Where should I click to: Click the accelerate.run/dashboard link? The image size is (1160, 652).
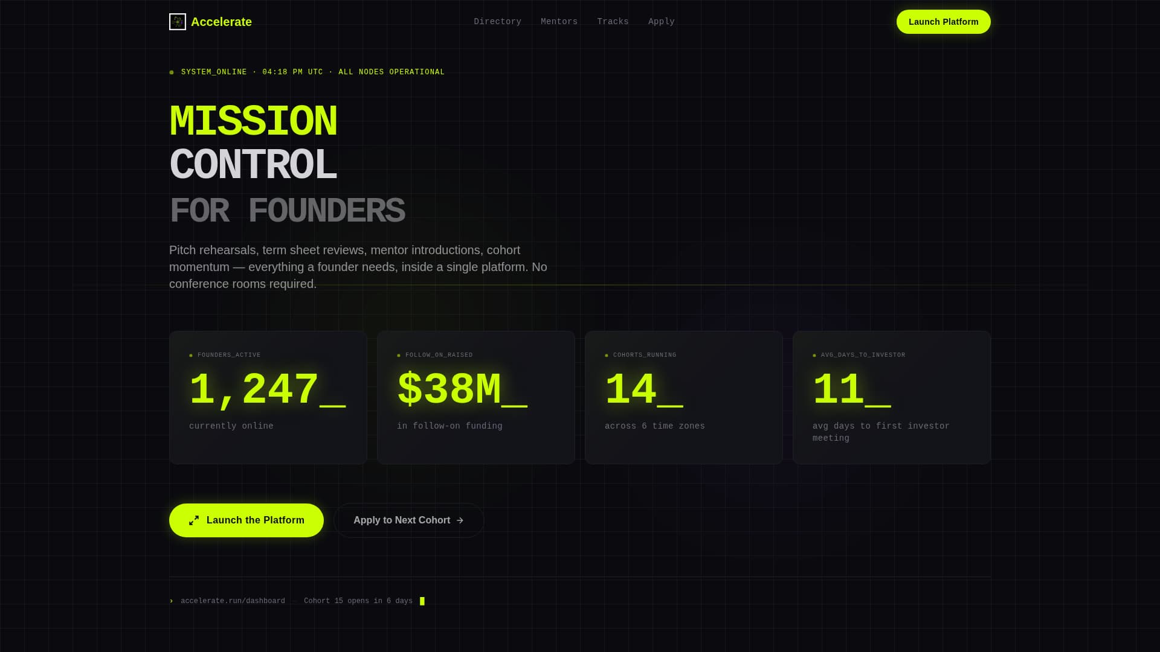point(233,601)
